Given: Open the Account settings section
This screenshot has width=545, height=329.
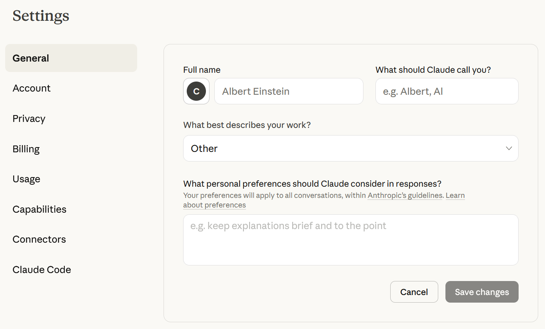Looking at the screenshot, I should 32,88.
